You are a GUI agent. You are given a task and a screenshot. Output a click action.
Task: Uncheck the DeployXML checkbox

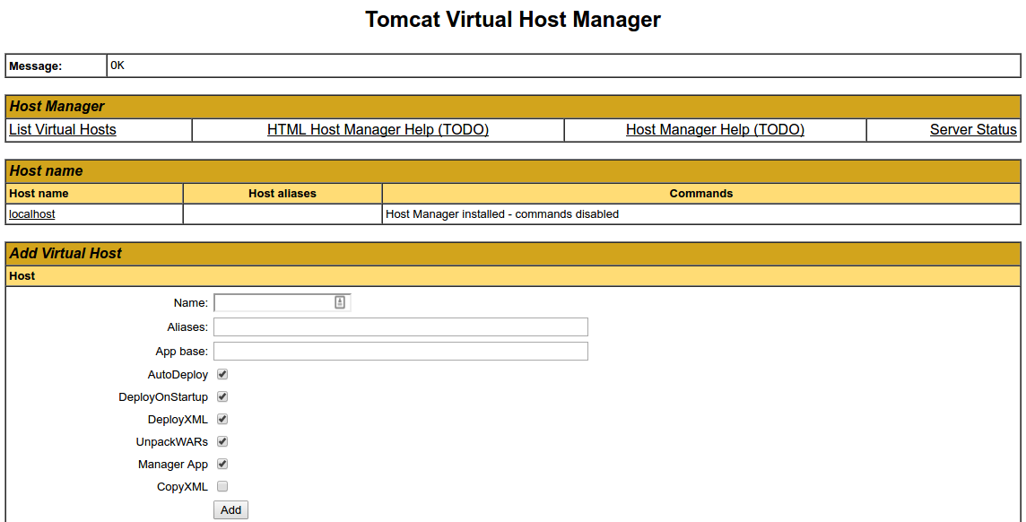(x=222, y=419)
